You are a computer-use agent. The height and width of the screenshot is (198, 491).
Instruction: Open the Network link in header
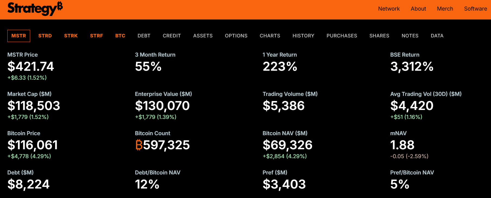pyautogui.click(x=389, y=9)
